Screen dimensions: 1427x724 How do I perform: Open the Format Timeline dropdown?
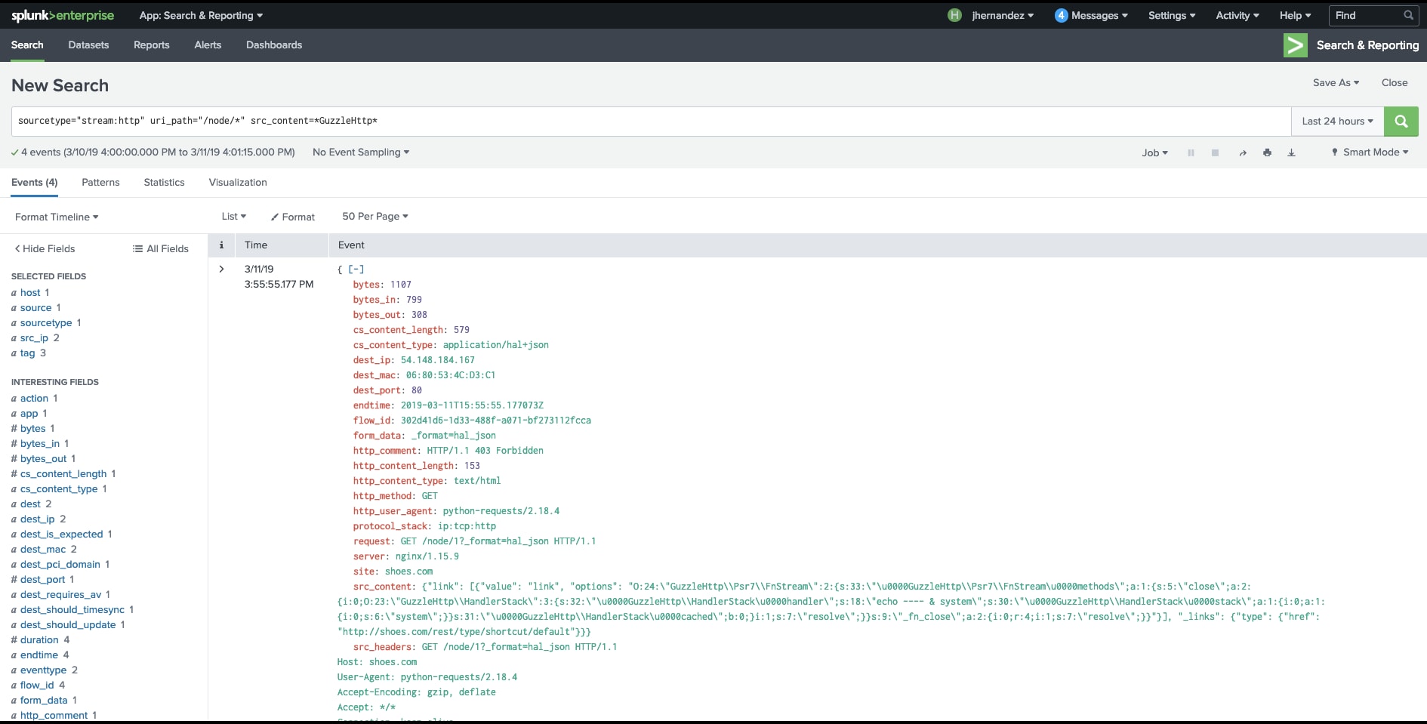click(57, 217)
